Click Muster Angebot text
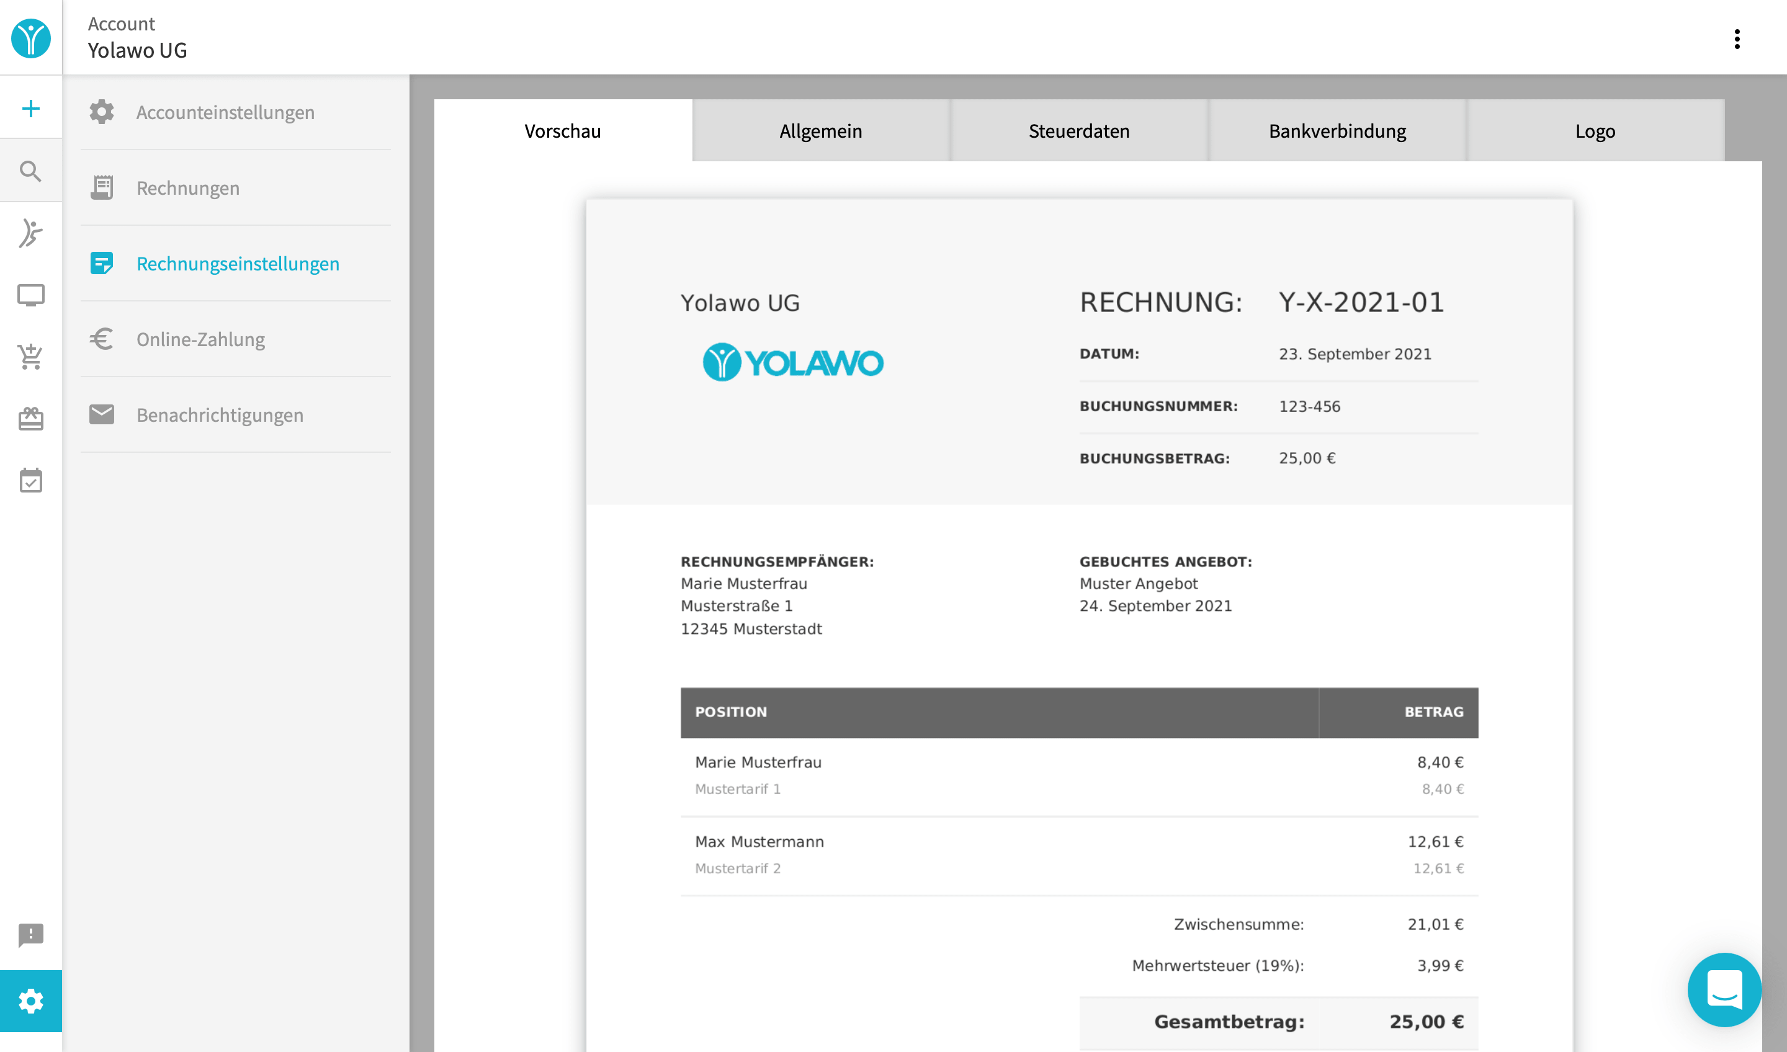 tap(1138, 584)
